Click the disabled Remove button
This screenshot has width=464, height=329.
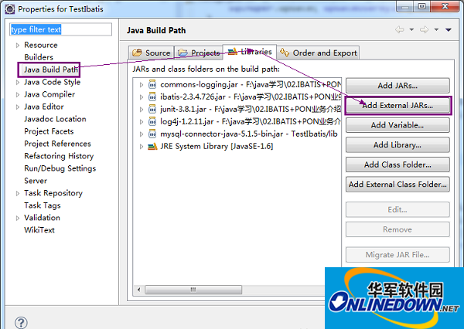(x=397, y=229)
